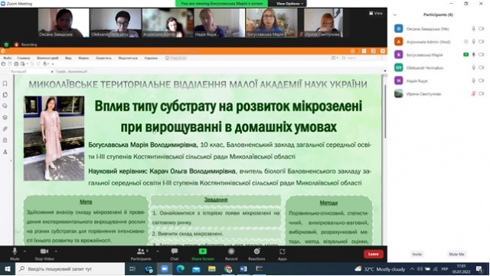Open Pages thumbnails panel in PDF sidebar
The image size is (490, 276).
[x=5, y=95]
